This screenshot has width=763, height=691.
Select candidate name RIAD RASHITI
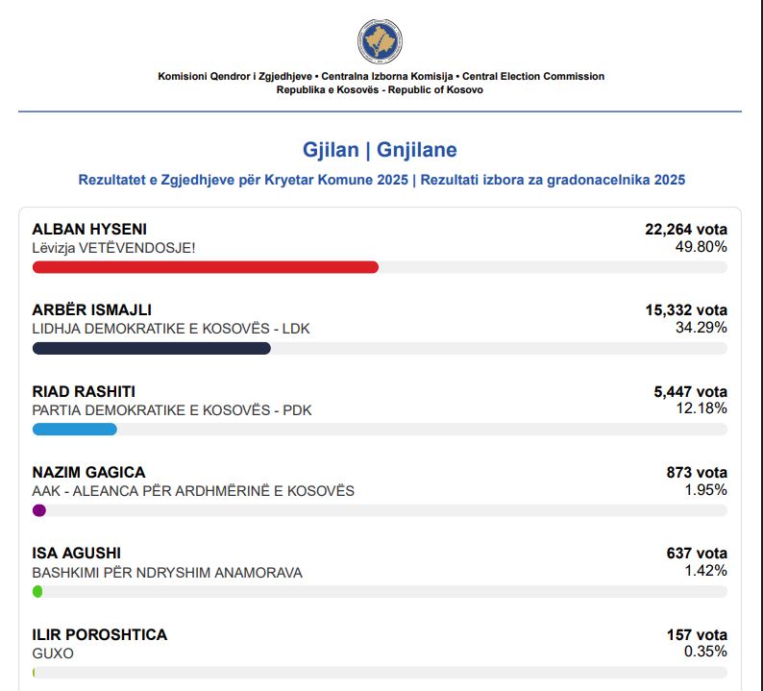point(84,391)
